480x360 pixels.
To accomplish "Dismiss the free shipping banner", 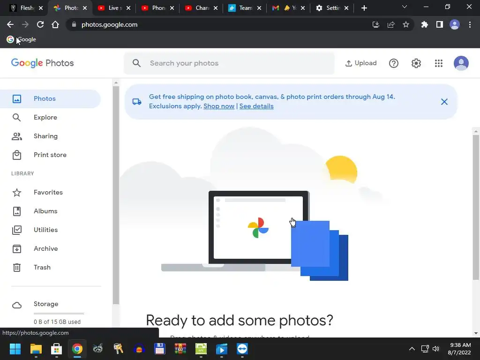I will point(444,102).
